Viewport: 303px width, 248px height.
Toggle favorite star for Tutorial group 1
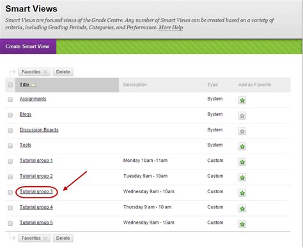pyautogui.click(x=242, y=162)
